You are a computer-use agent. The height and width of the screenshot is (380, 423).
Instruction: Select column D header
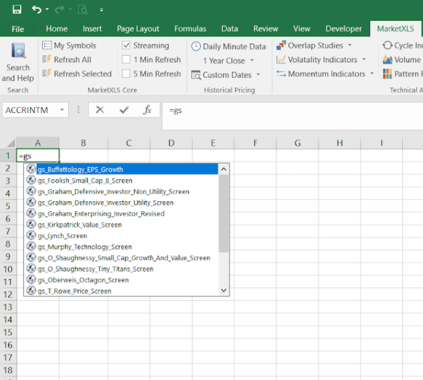tap(171, 142)
